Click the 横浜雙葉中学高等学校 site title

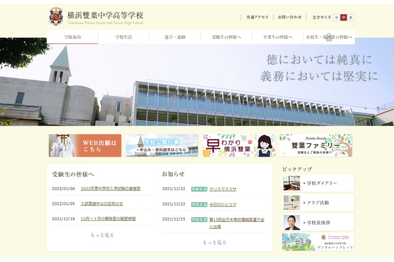pos(105,15)
